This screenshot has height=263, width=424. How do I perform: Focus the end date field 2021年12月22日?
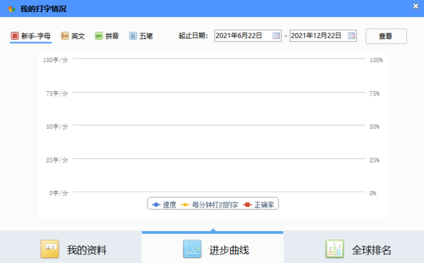323,36
